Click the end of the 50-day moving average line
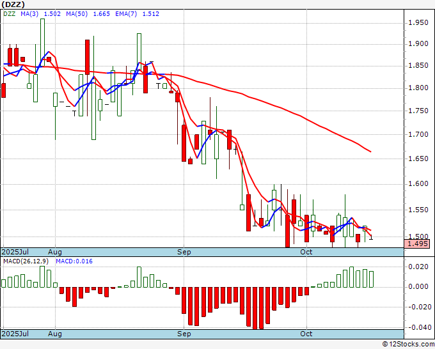The width and height of the screenshot is (435, 349). click(370, 151)
